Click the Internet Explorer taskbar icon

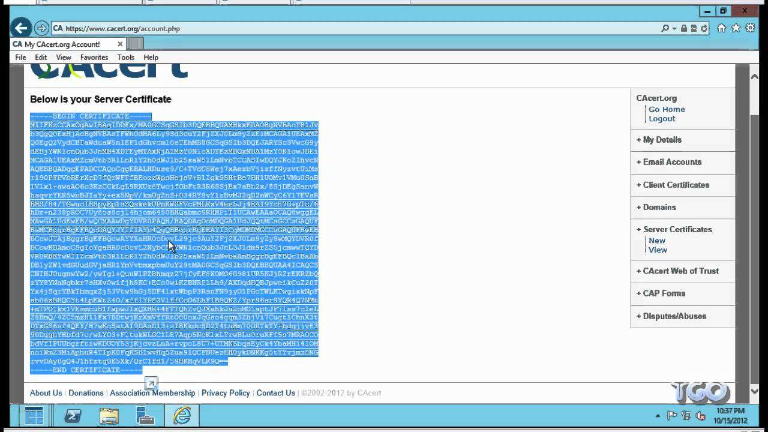pos(182,415)
